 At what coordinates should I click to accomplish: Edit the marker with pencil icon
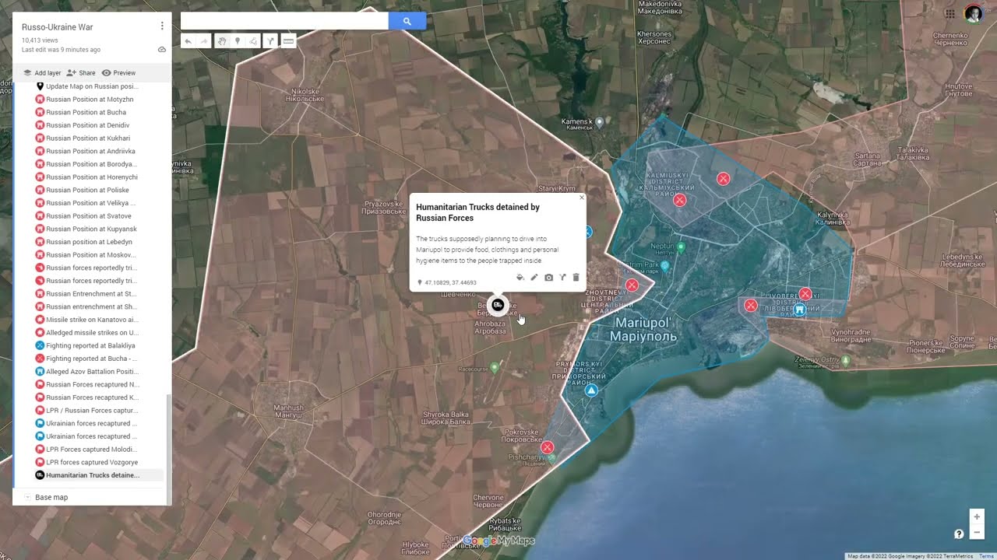coord(534,278)
